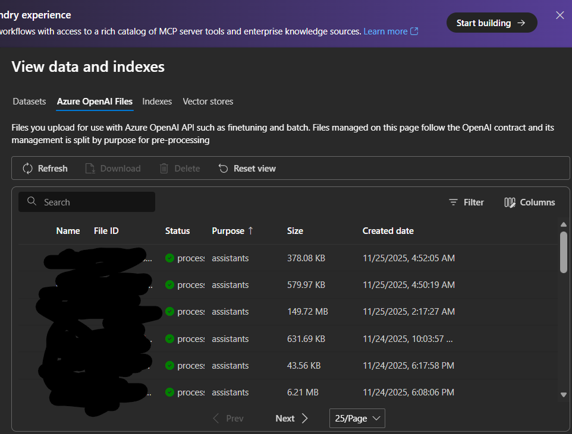The width and height of the screenshot is (572, 434).
Task: Click the Reset view circular arrow icon
Action: click(223, 169)
